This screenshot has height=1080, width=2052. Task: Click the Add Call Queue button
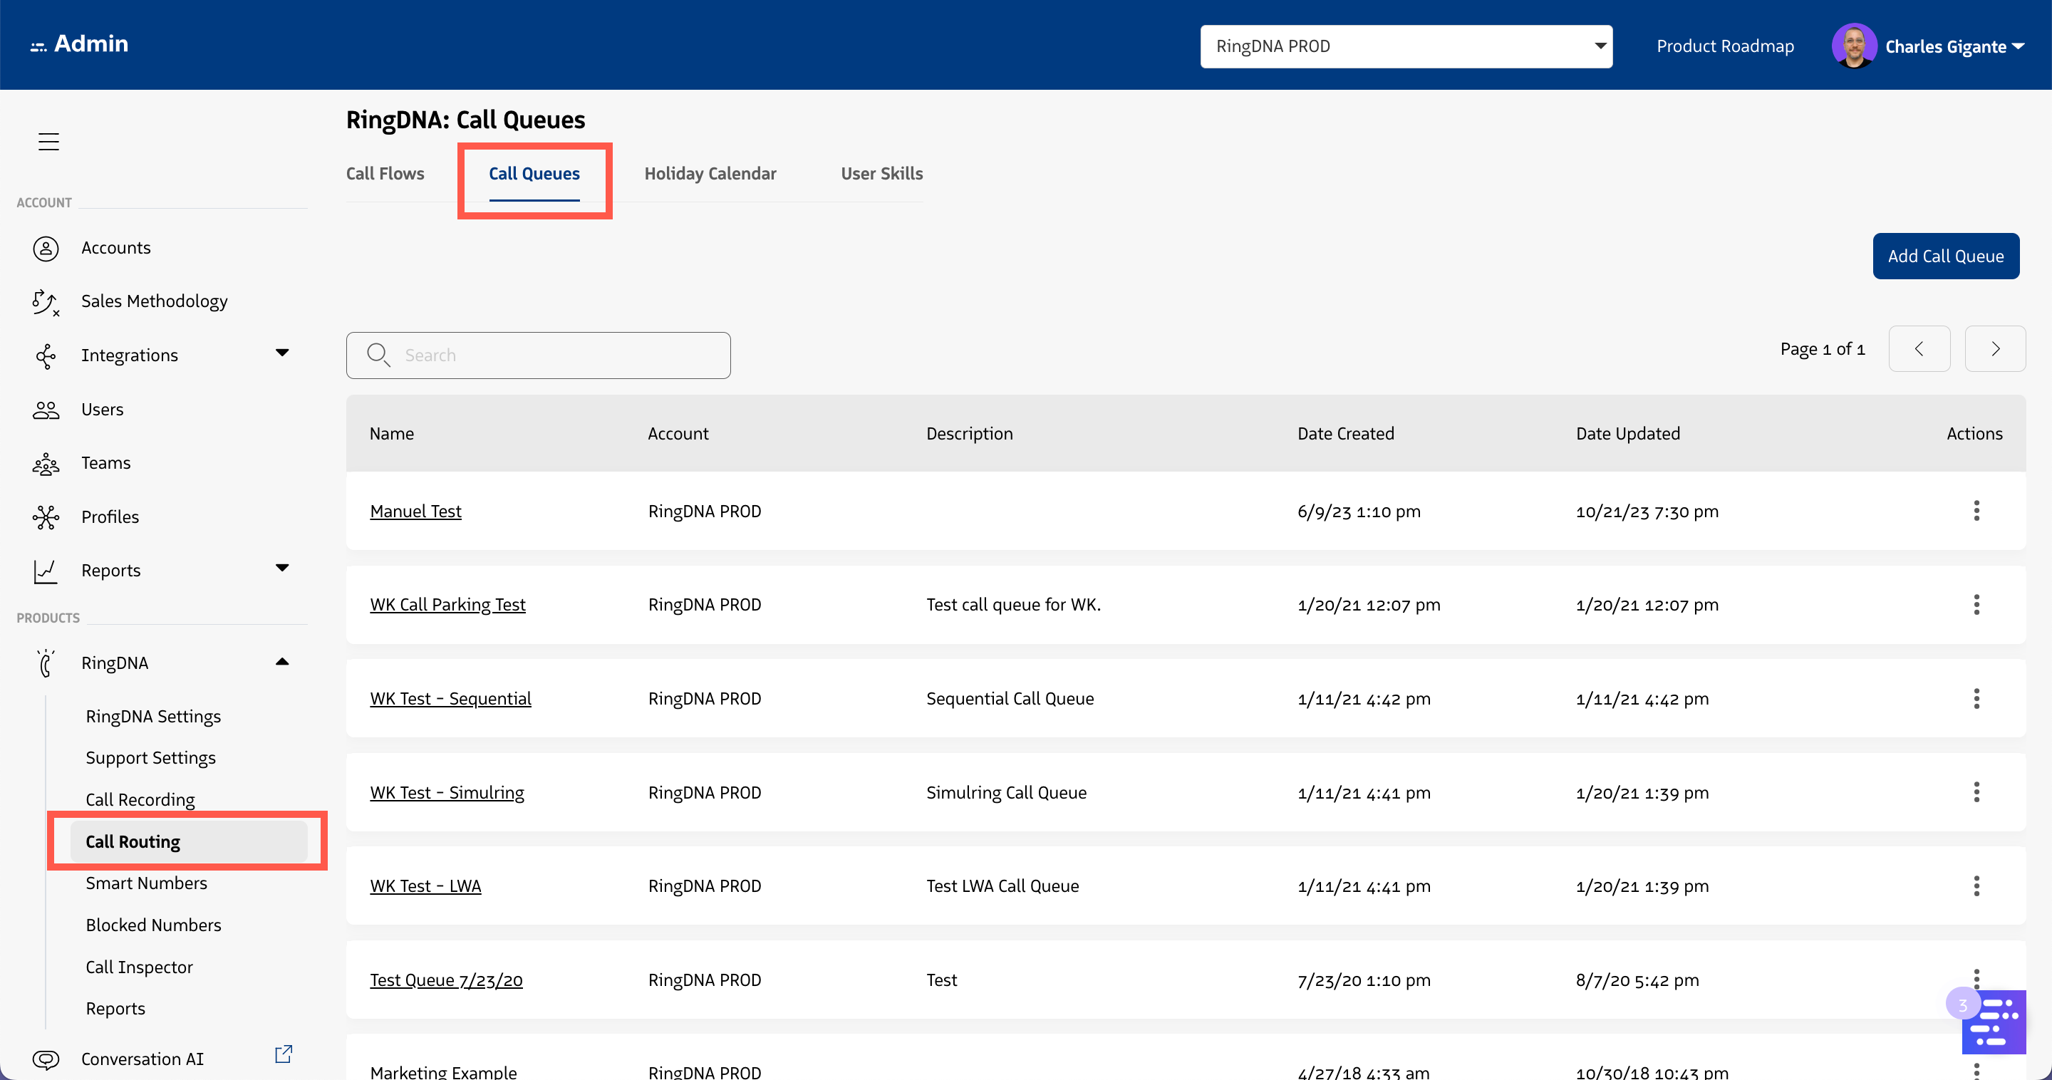(x=1944, y=256)
